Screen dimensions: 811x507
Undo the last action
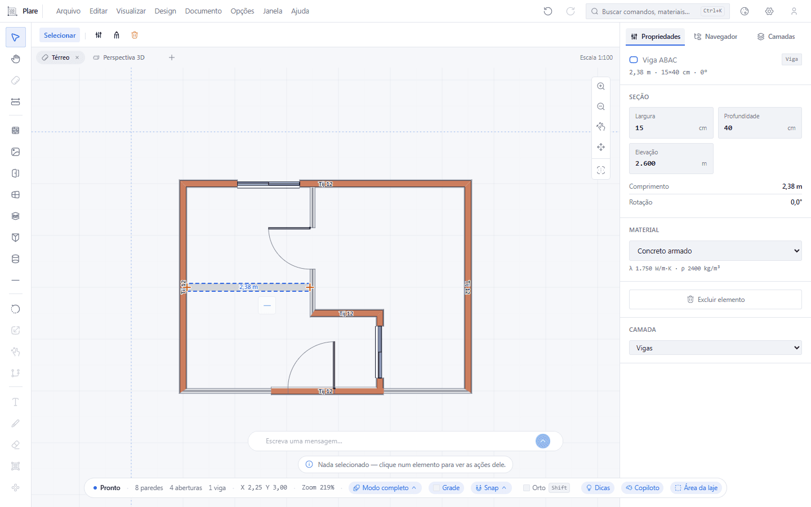(548, 11)
